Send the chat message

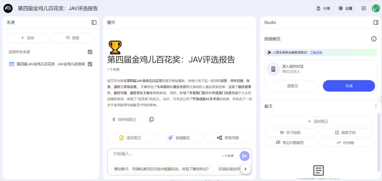coord(245,156)
